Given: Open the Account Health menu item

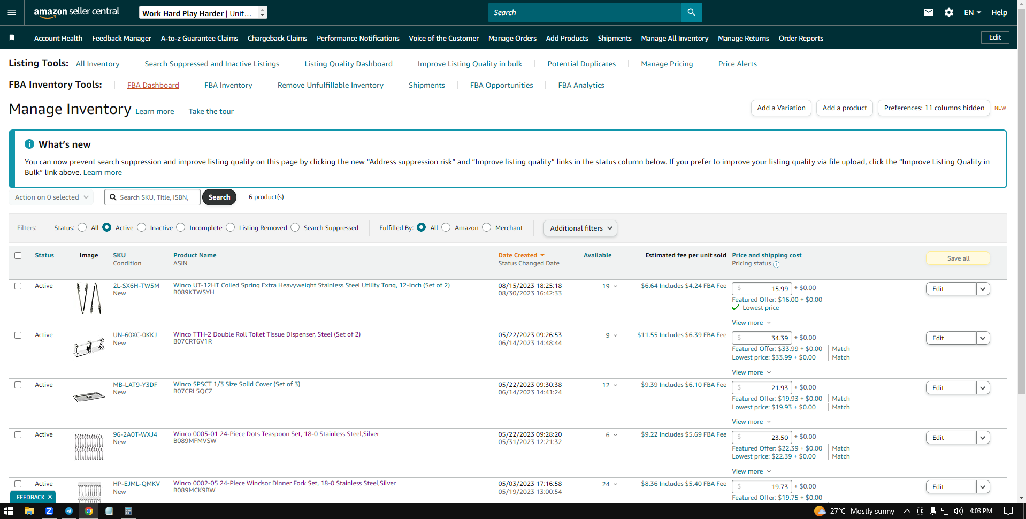Looking at the screenshot, I should click(58, 38).
